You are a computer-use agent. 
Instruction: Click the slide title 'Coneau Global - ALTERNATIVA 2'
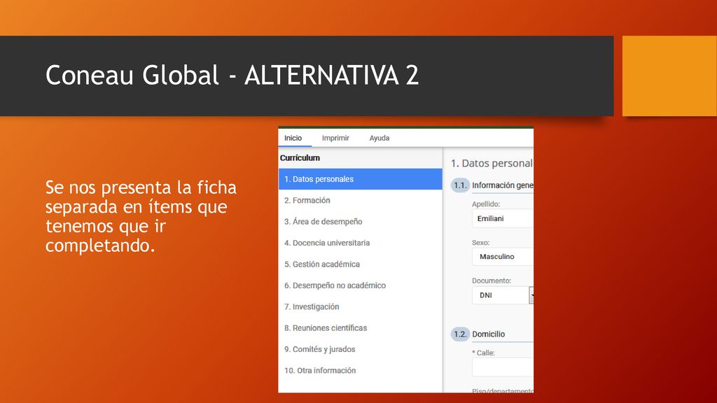coord(232,75)
